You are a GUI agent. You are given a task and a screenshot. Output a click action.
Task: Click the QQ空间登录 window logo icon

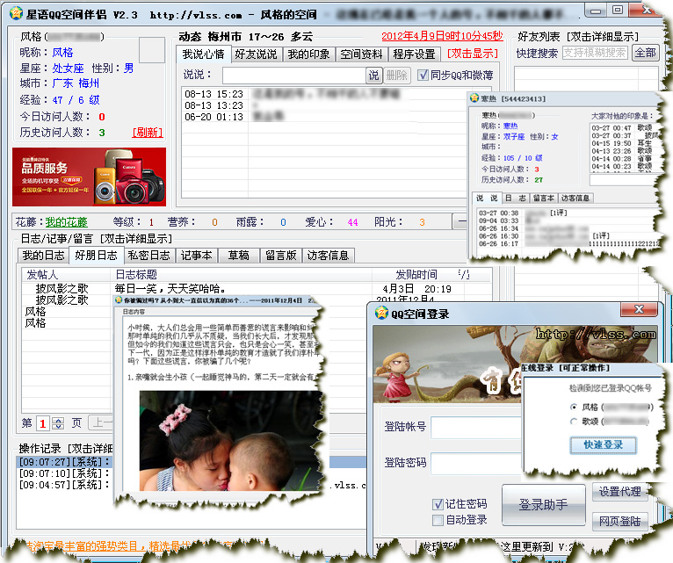tap(381, 313)
